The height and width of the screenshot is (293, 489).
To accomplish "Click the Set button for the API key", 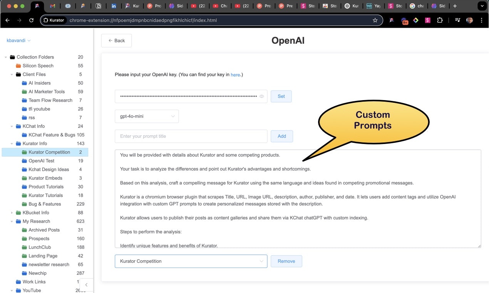I will coord(281,96).
